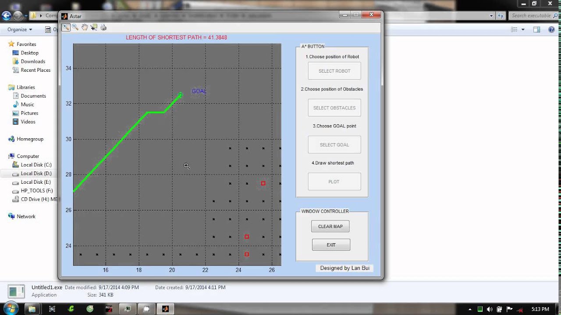Click the Windows Explorer taskbar icon
This screenshot has height=315, width=561.
pyautogui.click(x=32, y=309)
